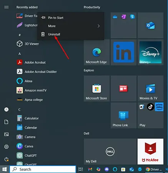Launch Alexa from the app list

click(x=24, y=81)
